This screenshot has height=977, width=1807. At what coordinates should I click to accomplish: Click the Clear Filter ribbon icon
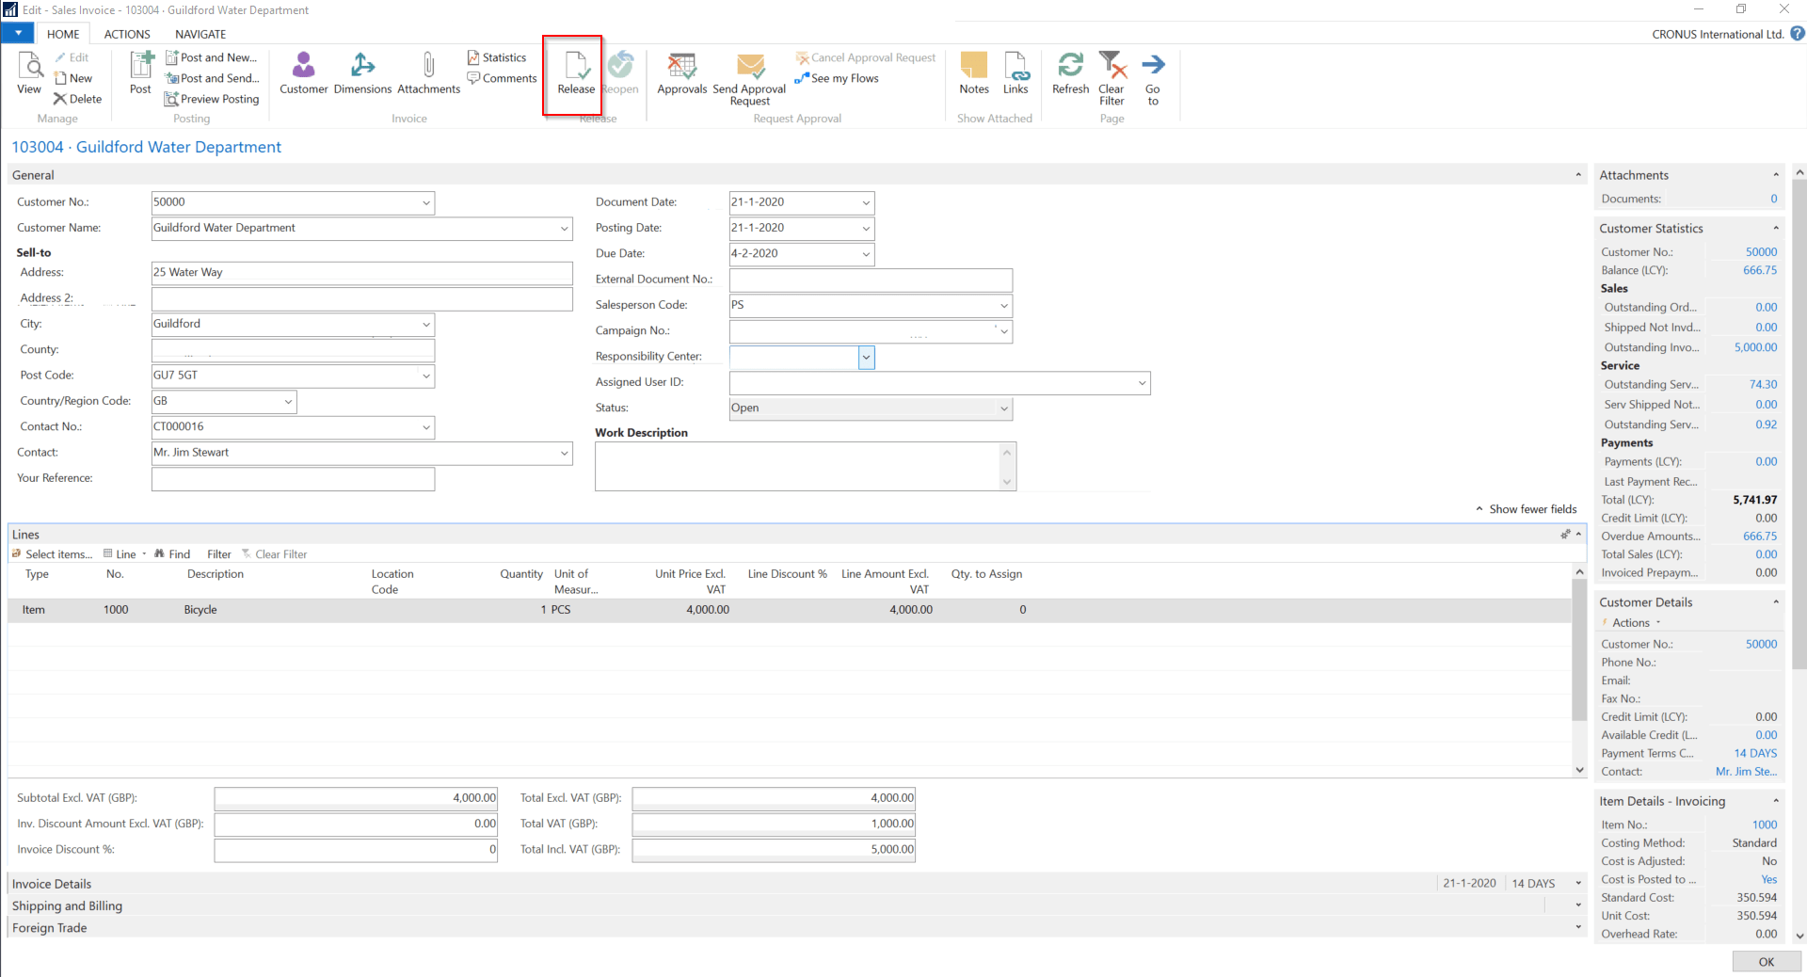(x=1111, y=66)
